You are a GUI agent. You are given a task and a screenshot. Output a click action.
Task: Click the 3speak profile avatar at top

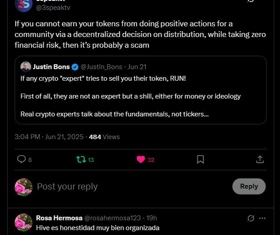click(23, 4)
